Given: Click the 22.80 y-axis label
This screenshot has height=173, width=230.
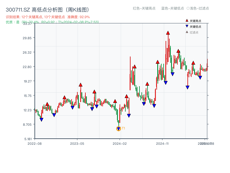Looking at the screenshot, I should point(27,67).
